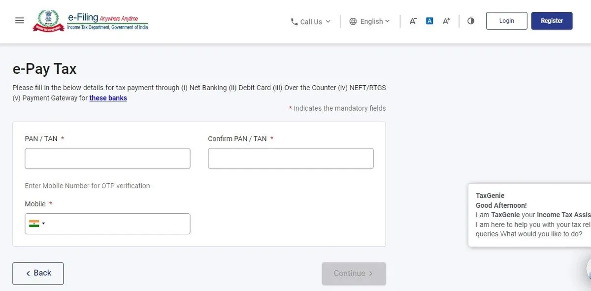Reset to default font size A icon
Image resolution: width=591 pixels, height=291 pixels.
pos(429,21)
